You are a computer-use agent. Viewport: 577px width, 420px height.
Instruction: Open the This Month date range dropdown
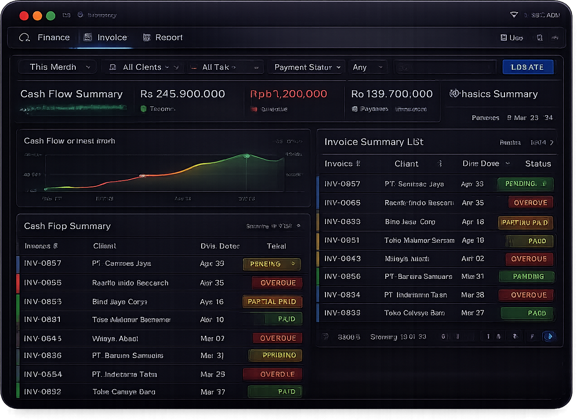pos(57,67)
